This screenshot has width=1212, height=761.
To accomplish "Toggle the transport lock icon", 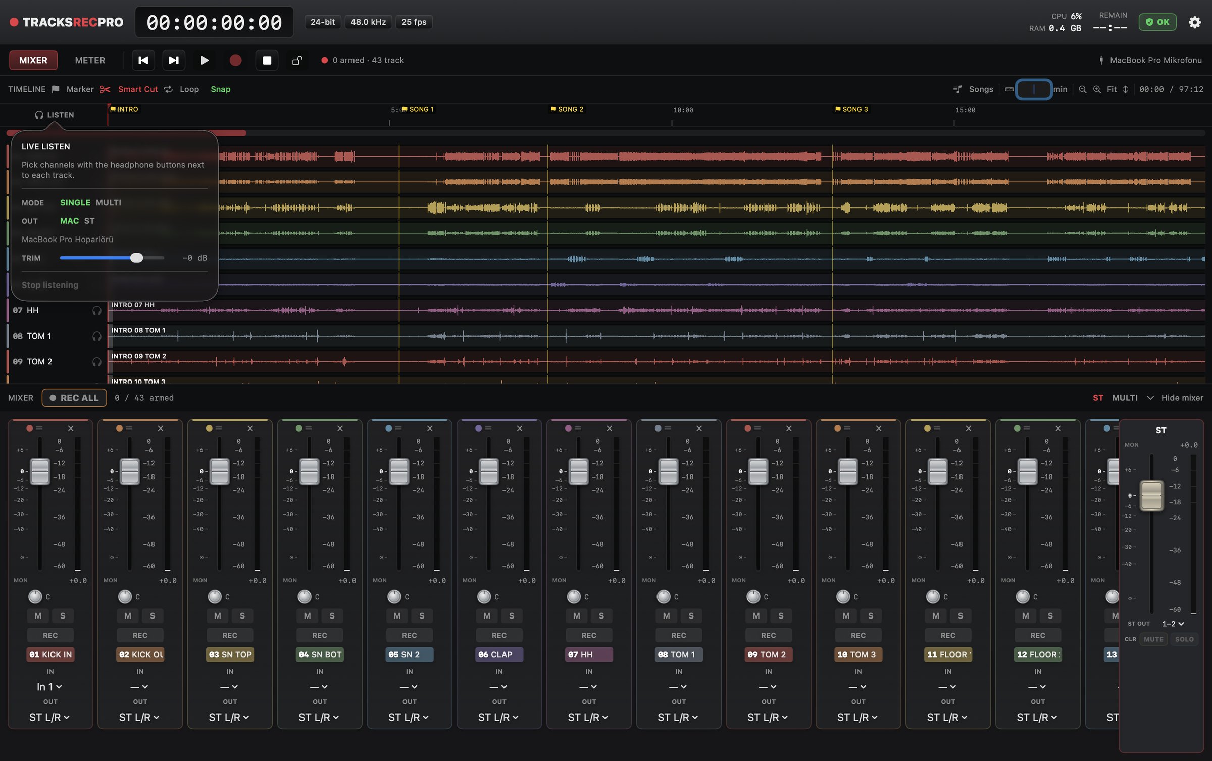I will [x=297, y=60].
